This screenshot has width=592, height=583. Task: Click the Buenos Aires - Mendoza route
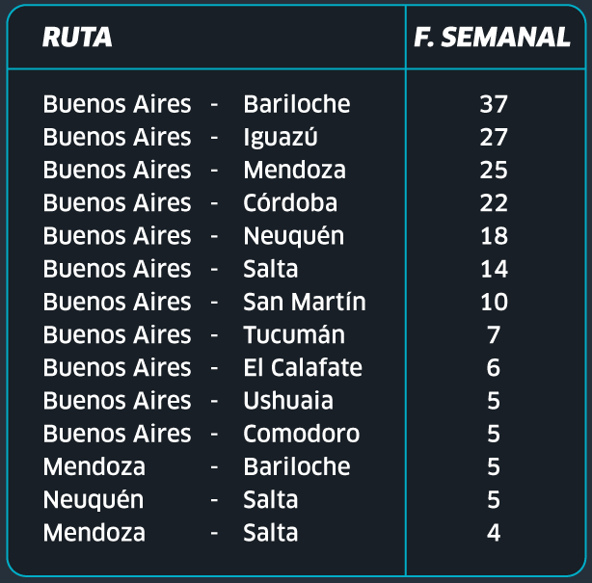tap(194, 170)
